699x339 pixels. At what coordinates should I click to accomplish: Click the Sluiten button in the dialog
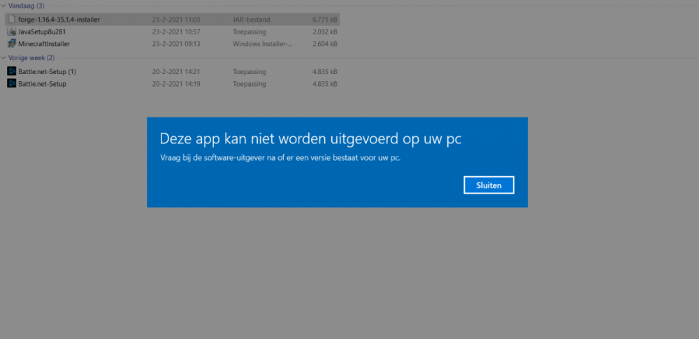(489, 185)
